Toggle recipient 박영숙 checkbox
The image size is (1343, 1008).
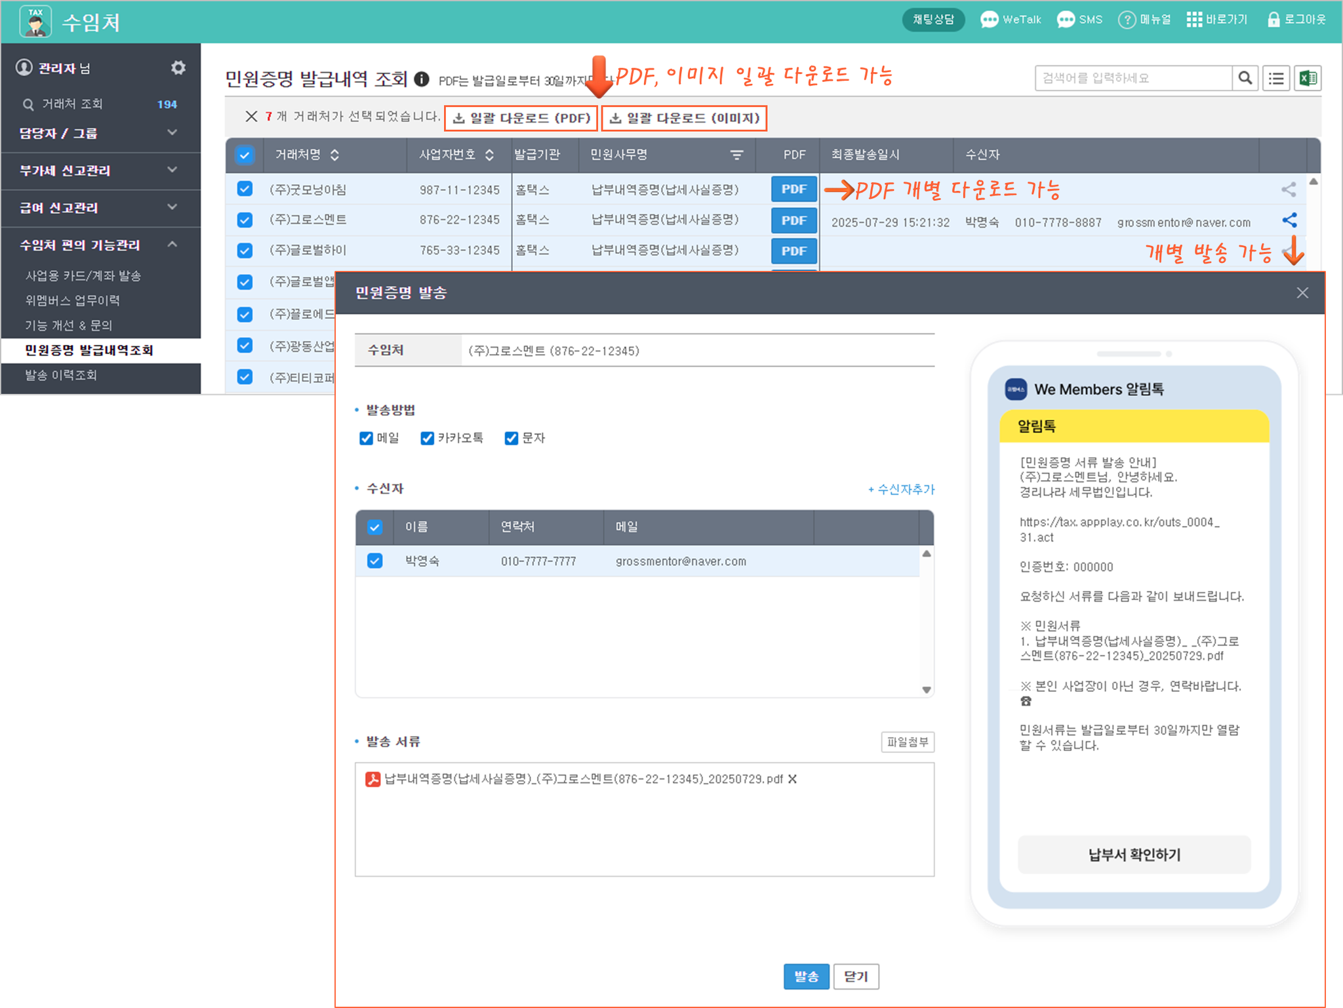pos(374,561)
